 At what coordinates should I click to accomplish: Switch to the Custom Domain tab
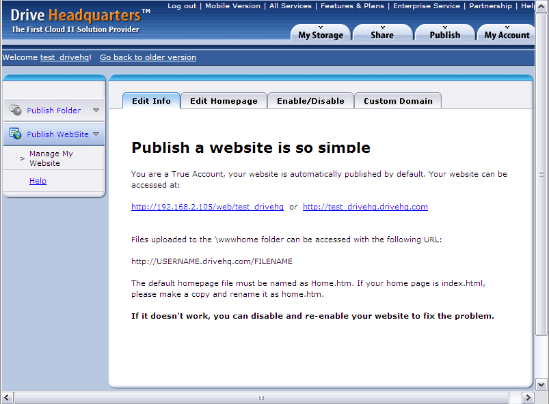pos(398,101)
